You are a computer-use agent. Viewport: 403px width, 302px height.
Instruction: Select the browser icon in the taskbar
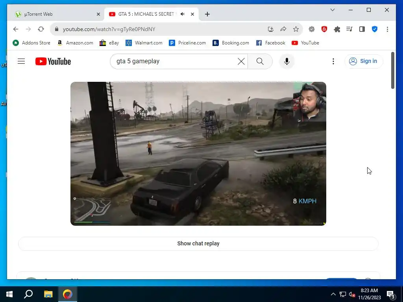coord(68,294)
